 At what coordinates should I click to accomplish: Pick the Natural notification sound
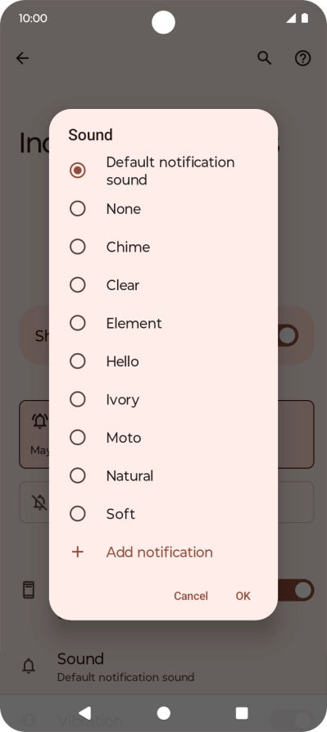[163, 475]
